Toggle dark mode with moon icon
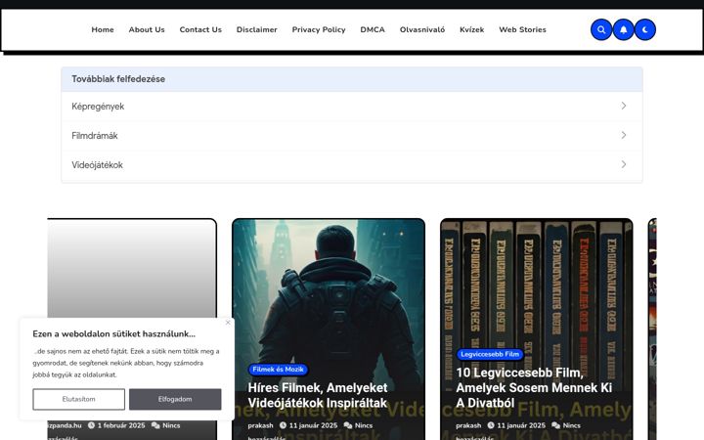The image size is (704, 440). [x=645, y=29]
